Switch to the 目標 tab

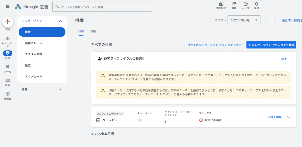(81, 31)
